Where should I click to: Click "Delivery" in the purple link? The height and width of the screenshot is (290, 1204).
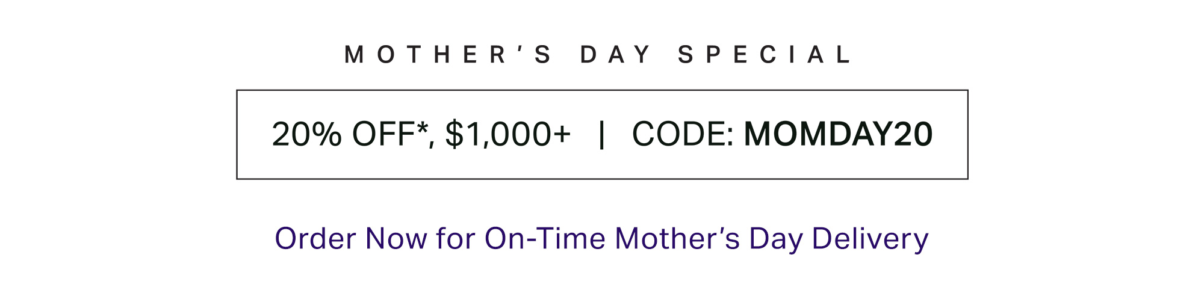(870, 239)
